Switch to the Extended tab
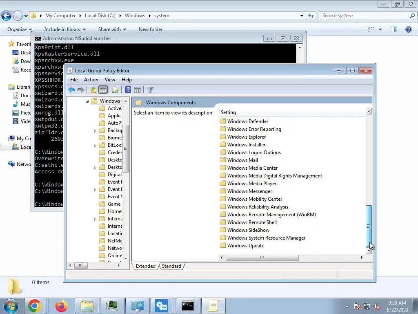The width and height of the screenshot is (418, 314). [146, 266]
